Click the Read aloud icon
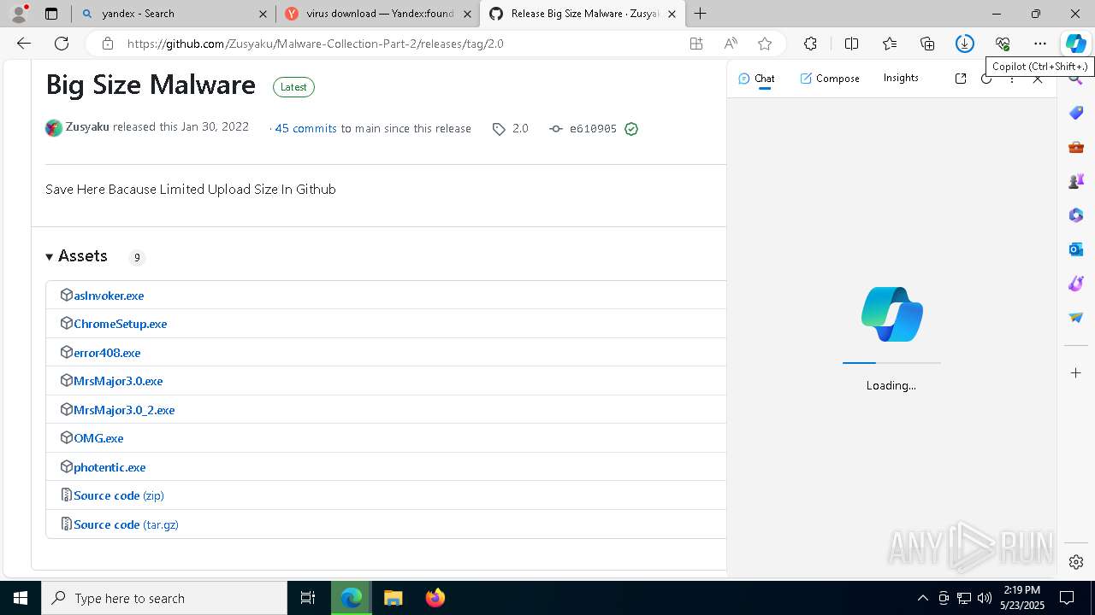 [731, 44]
